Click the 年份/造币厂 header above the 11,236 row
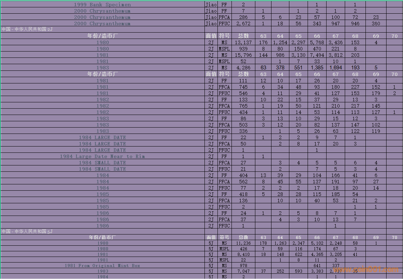 click(x=102, y=237)
